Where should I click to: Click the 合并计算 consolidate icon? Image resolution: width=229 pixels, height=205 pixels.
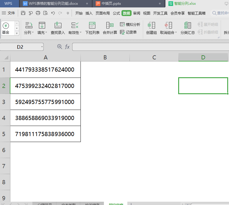110,26
